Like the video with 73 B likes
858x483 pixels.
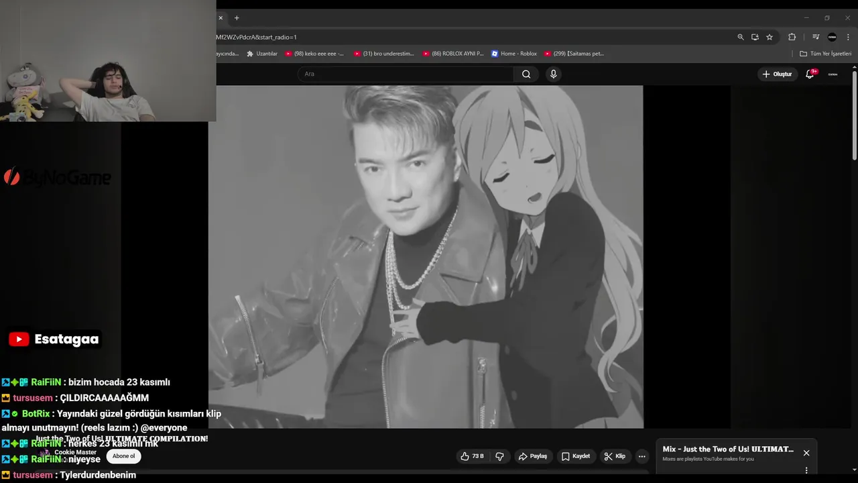(472, 456)
